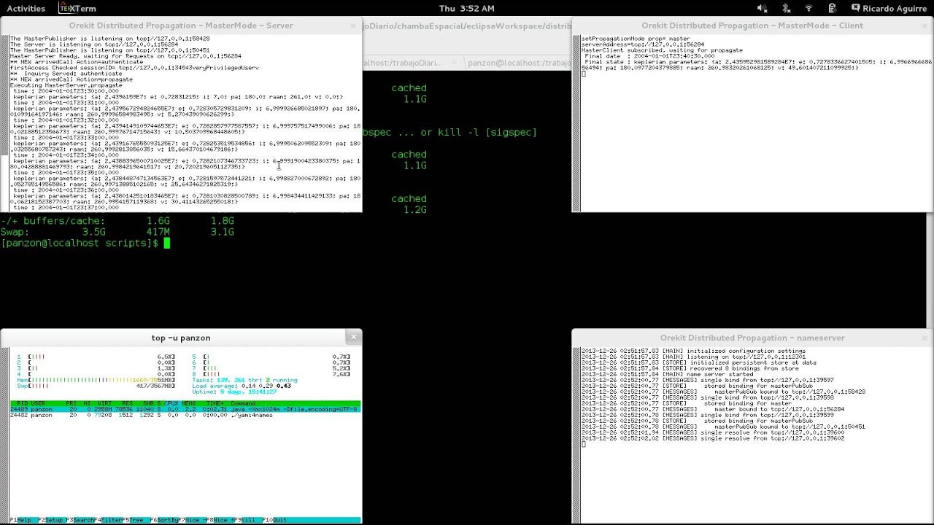Click the battery status icon

click(832, 8)
